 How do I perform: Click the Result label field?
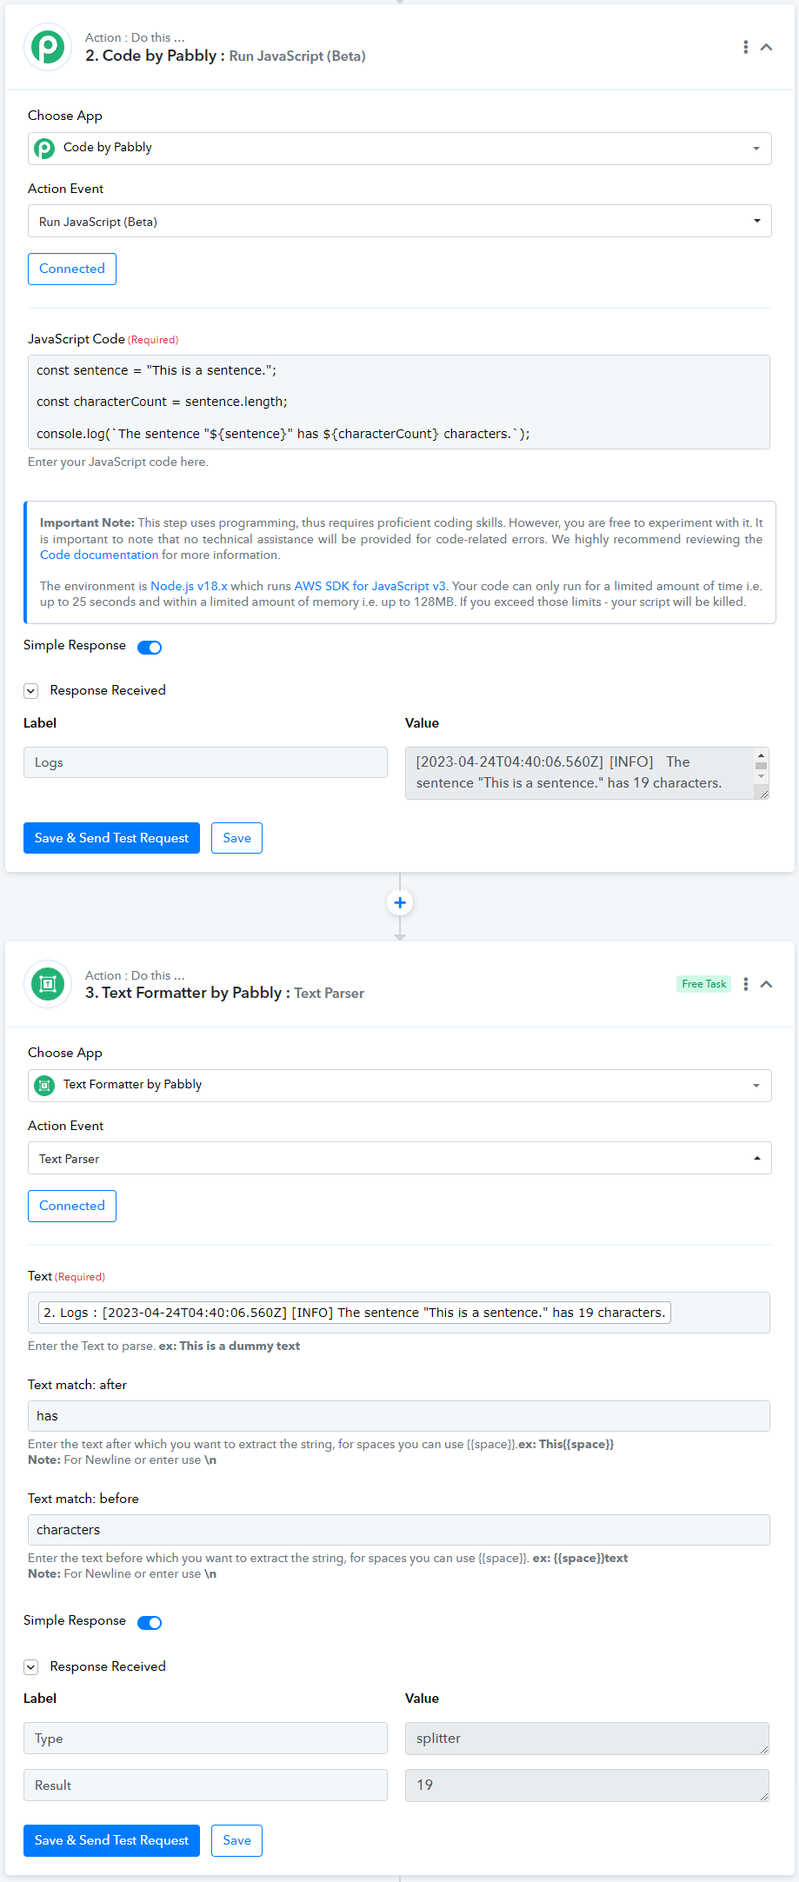click(x=205, y=1786)
